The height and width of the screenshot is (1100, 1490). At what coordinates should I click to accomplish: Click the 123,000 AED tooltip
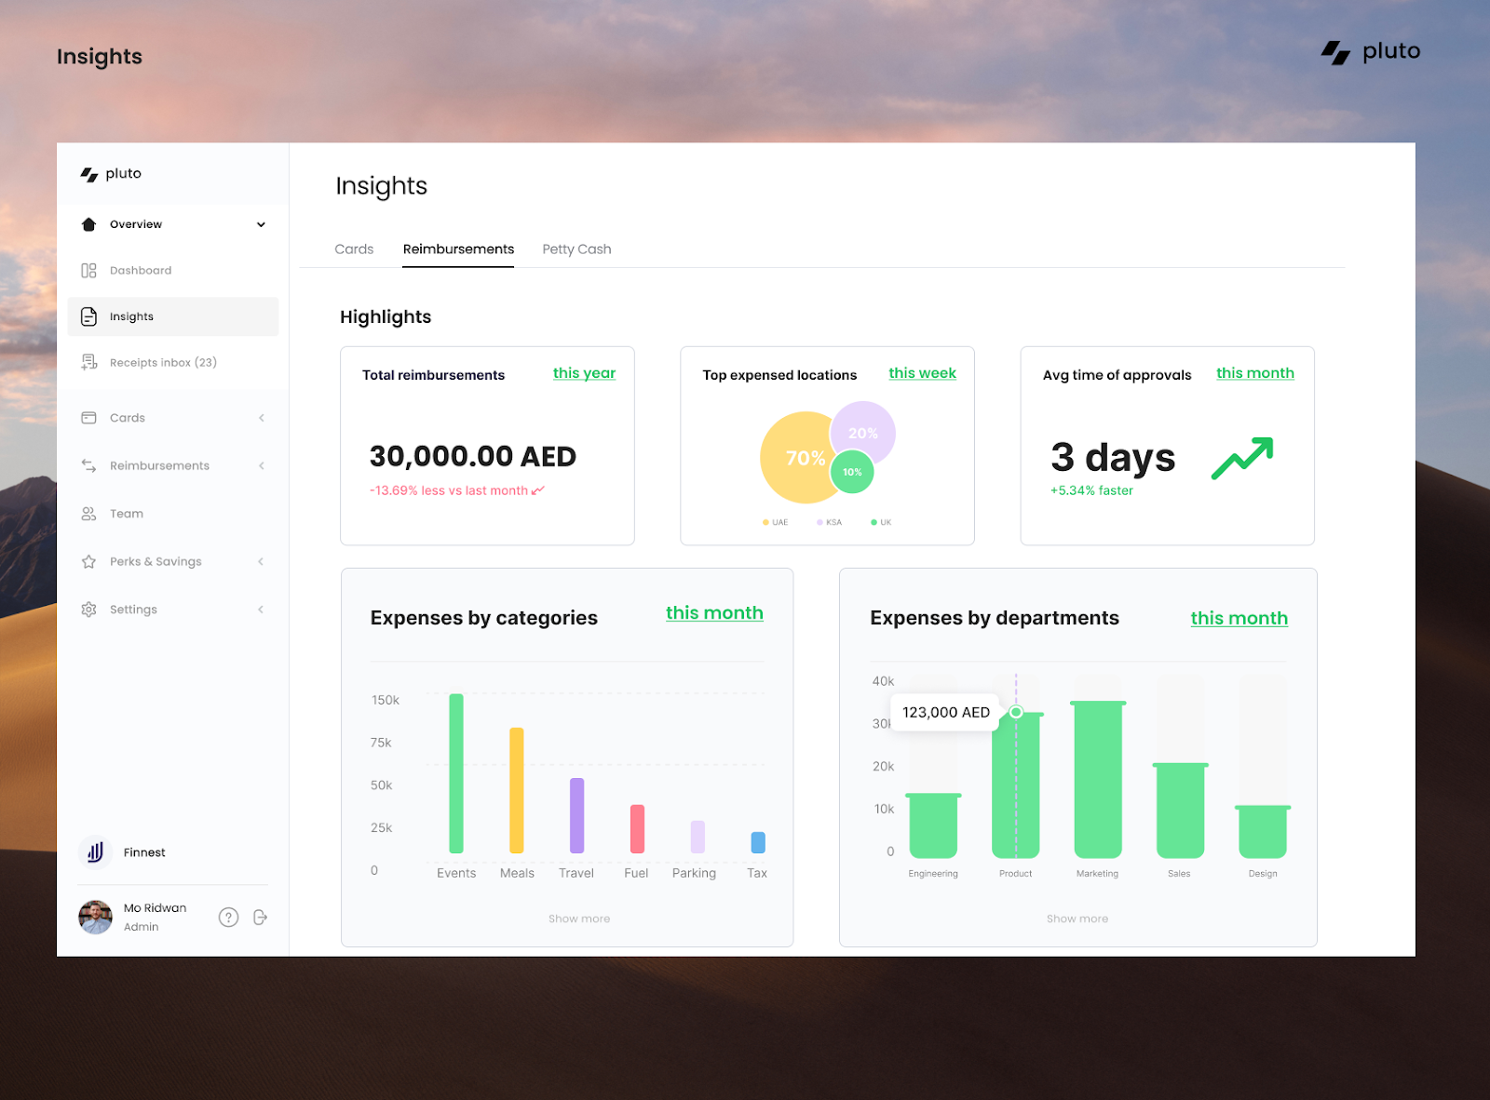coord(945,712)
